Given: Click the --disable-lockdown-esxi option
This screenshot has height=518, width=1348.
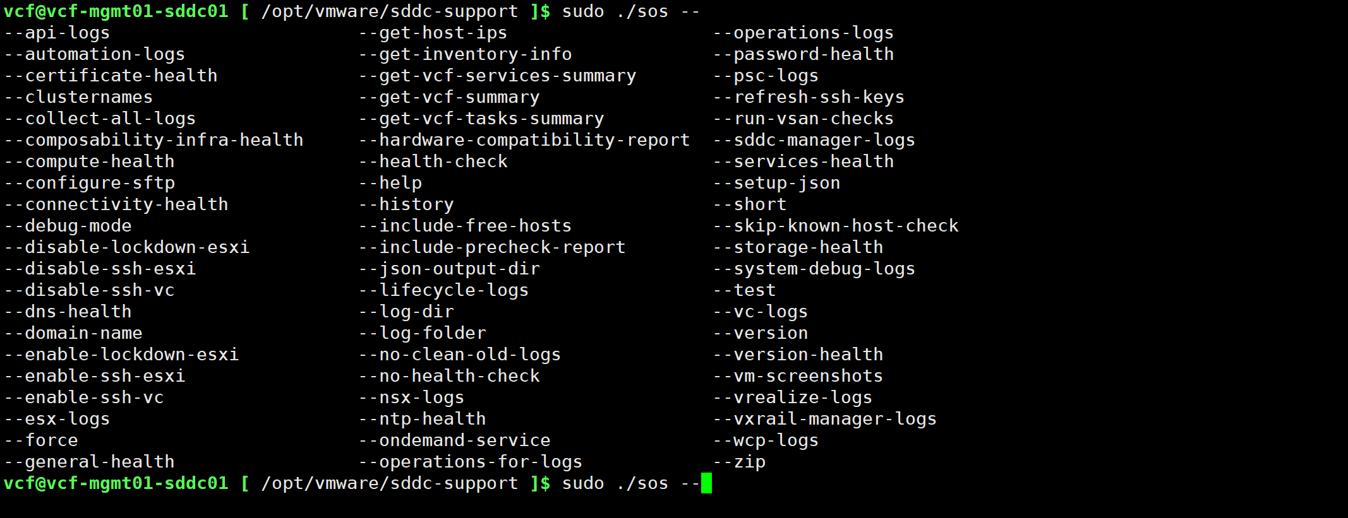Looking at the screenshot, I should (x=127, y=247).
